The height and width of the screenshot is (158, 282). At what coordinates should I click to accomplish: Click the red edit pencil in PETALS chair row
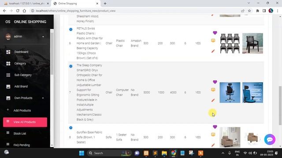pyautogui.click(x=213, y=51)
